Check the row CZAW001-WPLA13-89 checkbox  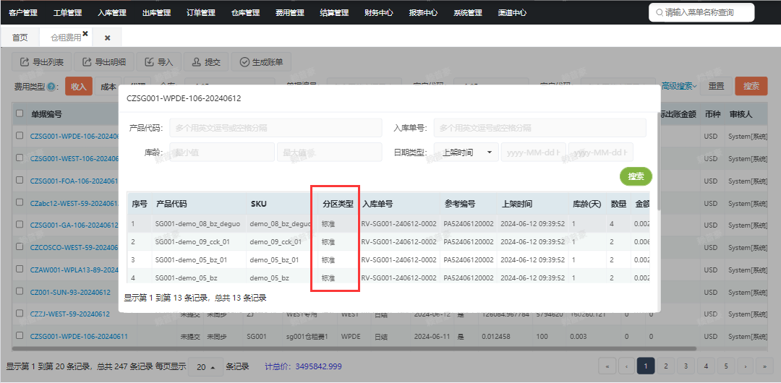point(20,269)
